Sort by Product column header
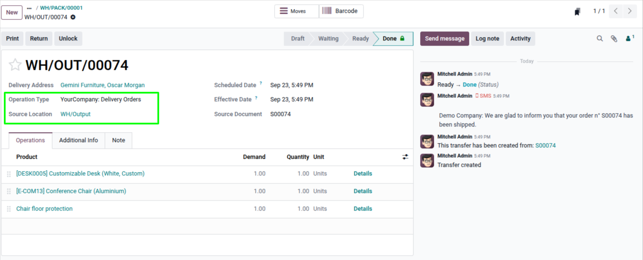Viewport: 643px width, 260px height. pyautogui.click(x=27, y=157)
